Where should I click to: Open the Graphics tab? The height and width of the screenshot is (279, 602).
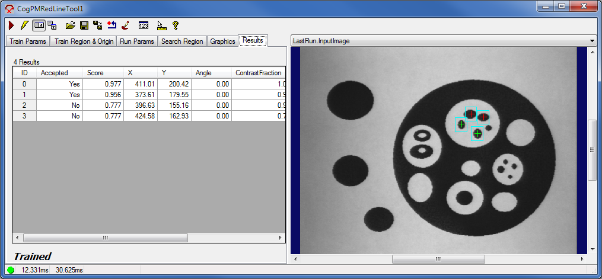(222, 41)
